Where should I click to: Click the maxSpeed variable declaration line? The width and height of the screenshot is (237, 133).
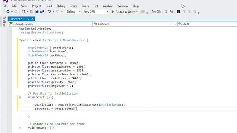[54, 63]
